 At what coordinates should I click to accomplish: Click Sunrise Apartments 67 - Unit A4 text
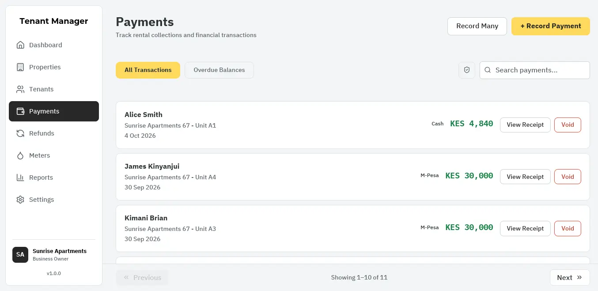tap(170, 177)
